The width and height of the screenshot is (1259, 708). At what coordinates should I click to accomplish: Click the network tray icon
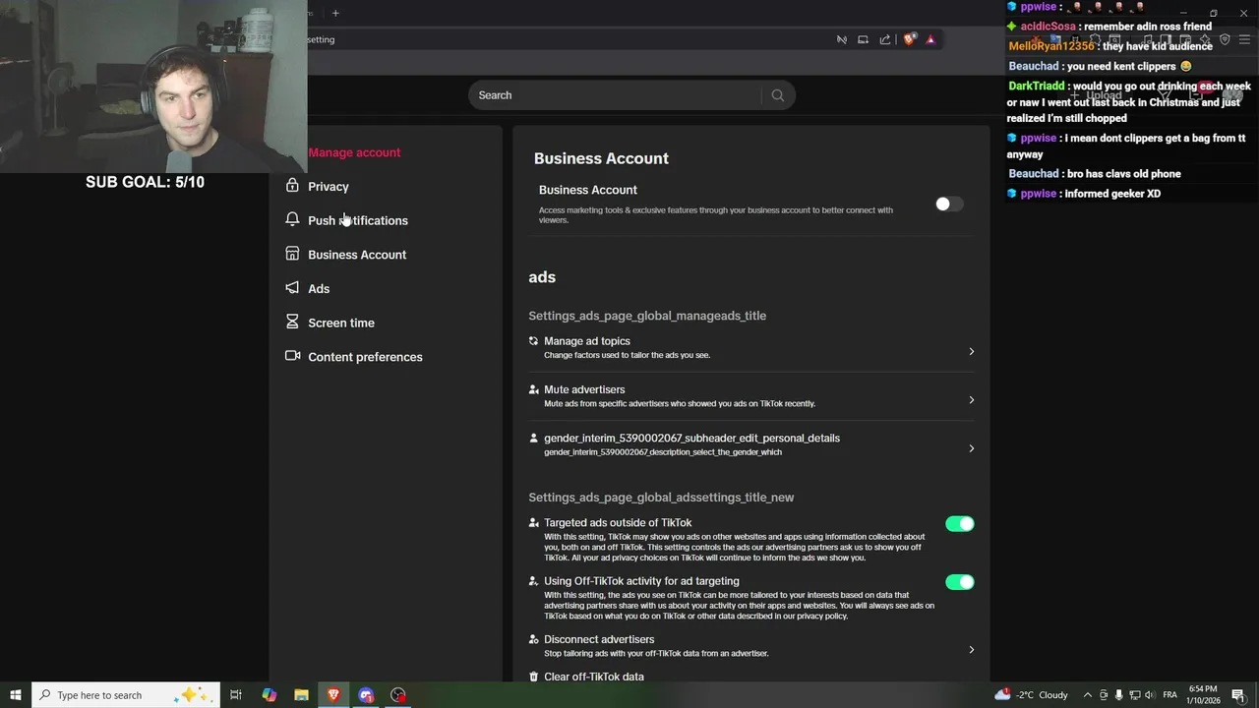tap(1133, 695)
